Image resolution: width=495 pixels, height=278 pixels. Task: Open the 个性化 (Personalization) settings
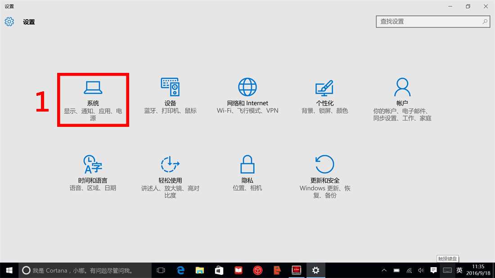click(324, 96)
